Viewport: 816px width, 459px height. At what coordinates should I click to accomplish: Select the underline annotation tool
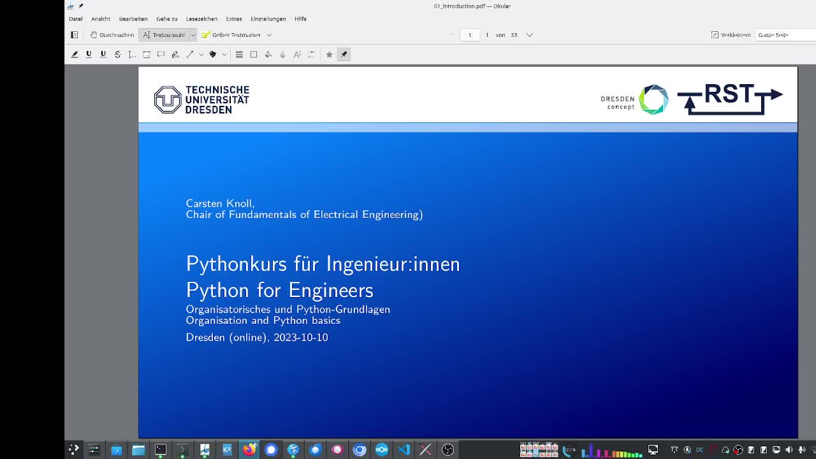[89, 55]
